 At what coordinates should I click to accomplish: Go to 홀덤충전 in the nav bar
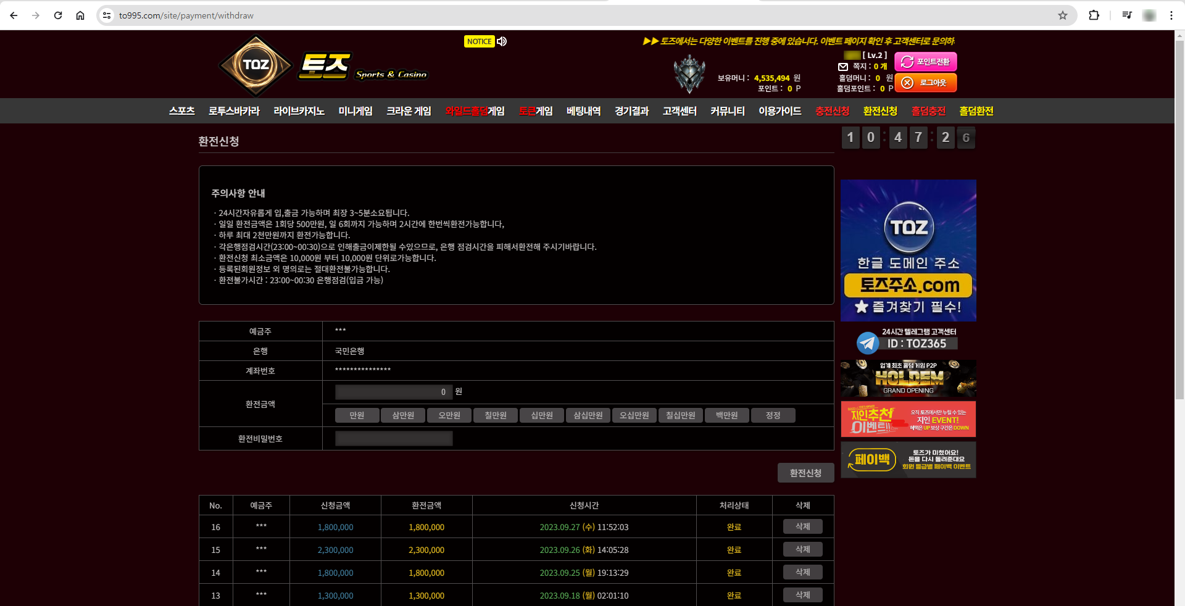(928, 111)
